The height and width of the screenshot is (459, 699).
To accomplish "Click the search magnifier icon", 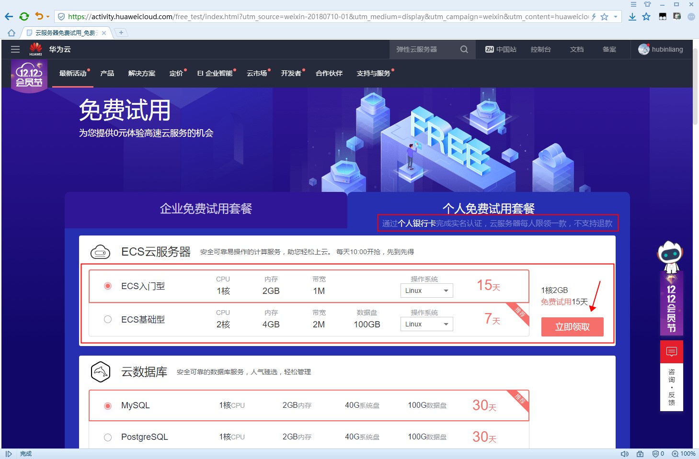I will coord(464,49).
